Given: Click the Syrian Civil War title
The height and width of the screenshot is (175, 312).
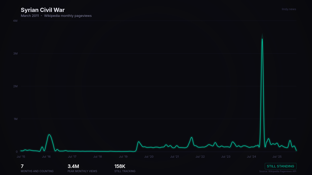Looking at the screenshot, I should [43, 10].
